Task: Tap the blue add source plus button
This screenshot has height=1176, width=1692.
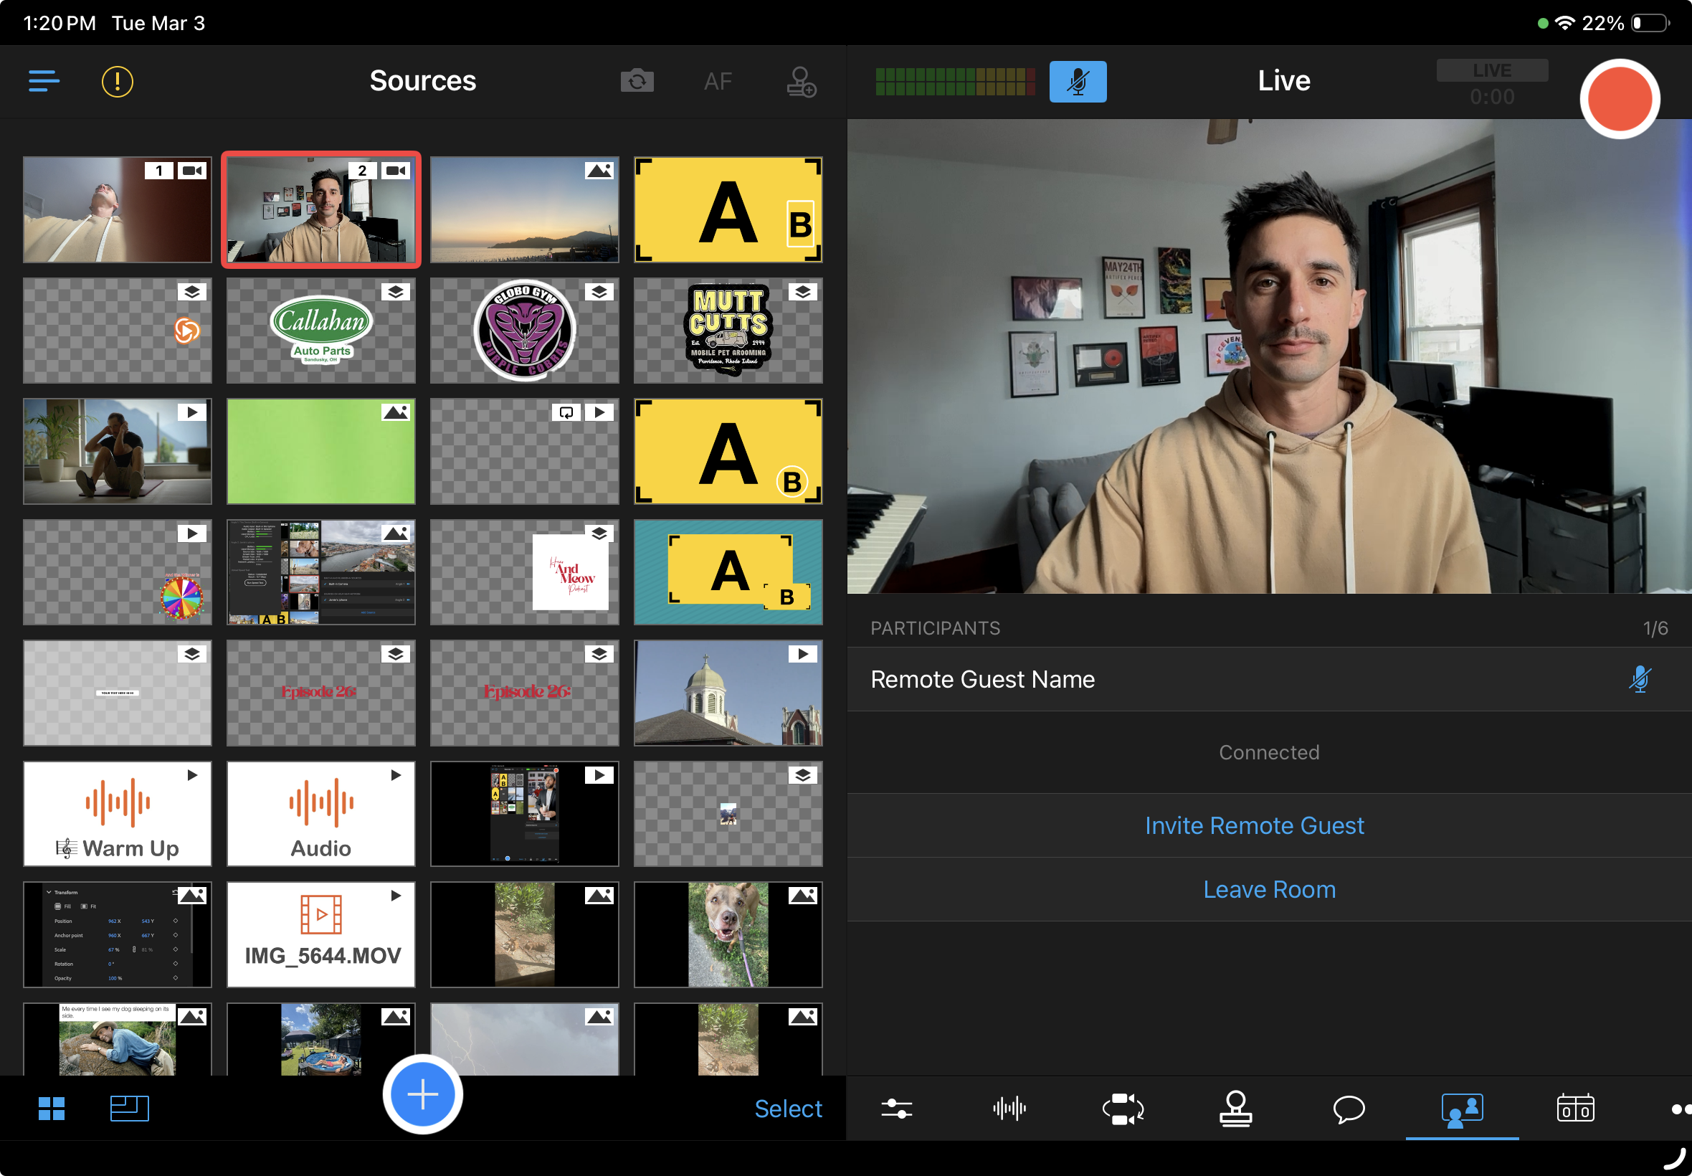Action: [423, 1094]
